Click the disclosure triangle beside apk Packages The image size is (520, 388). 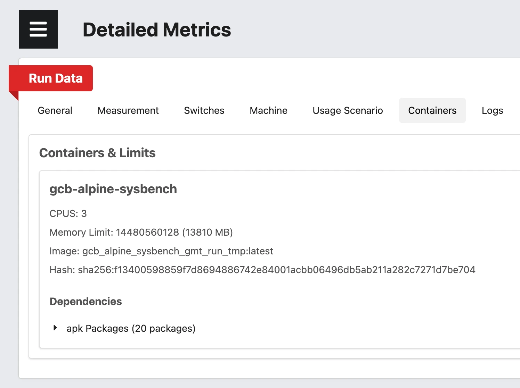56,328
